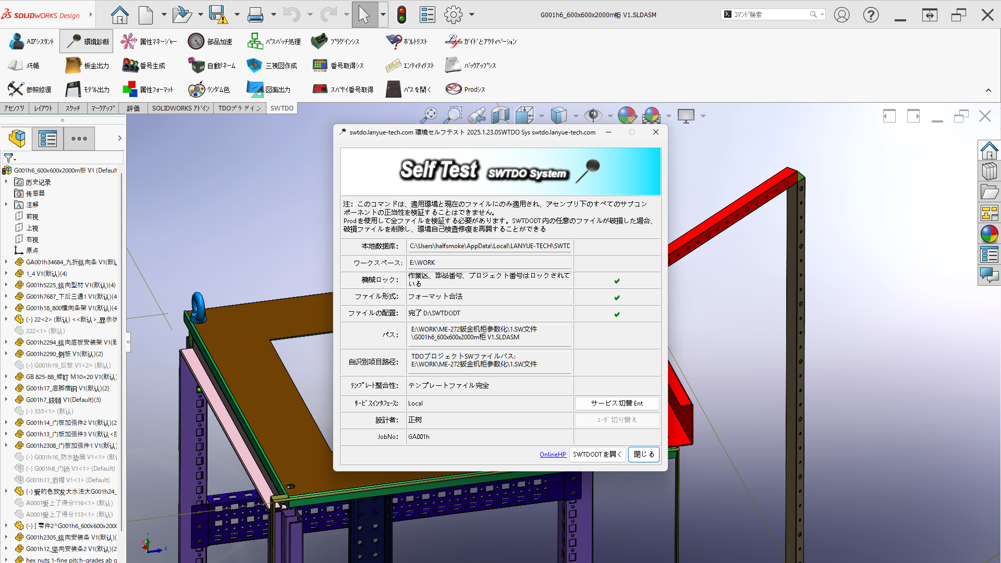Image resolution: width=1001 pixels, height=563 pixels.
Task: Launch the ボルトリスト tool
Action: pos(394,41)
